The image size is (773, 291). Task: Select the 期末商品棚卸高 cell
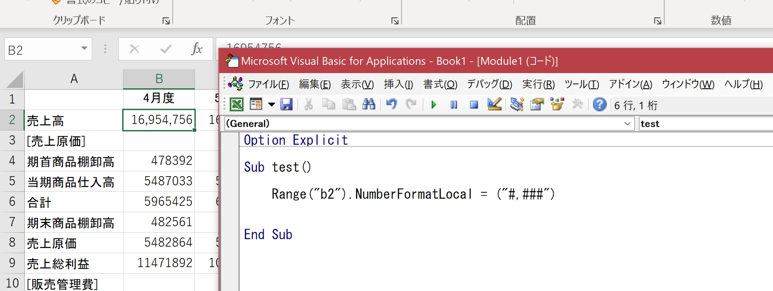[74, 222]
